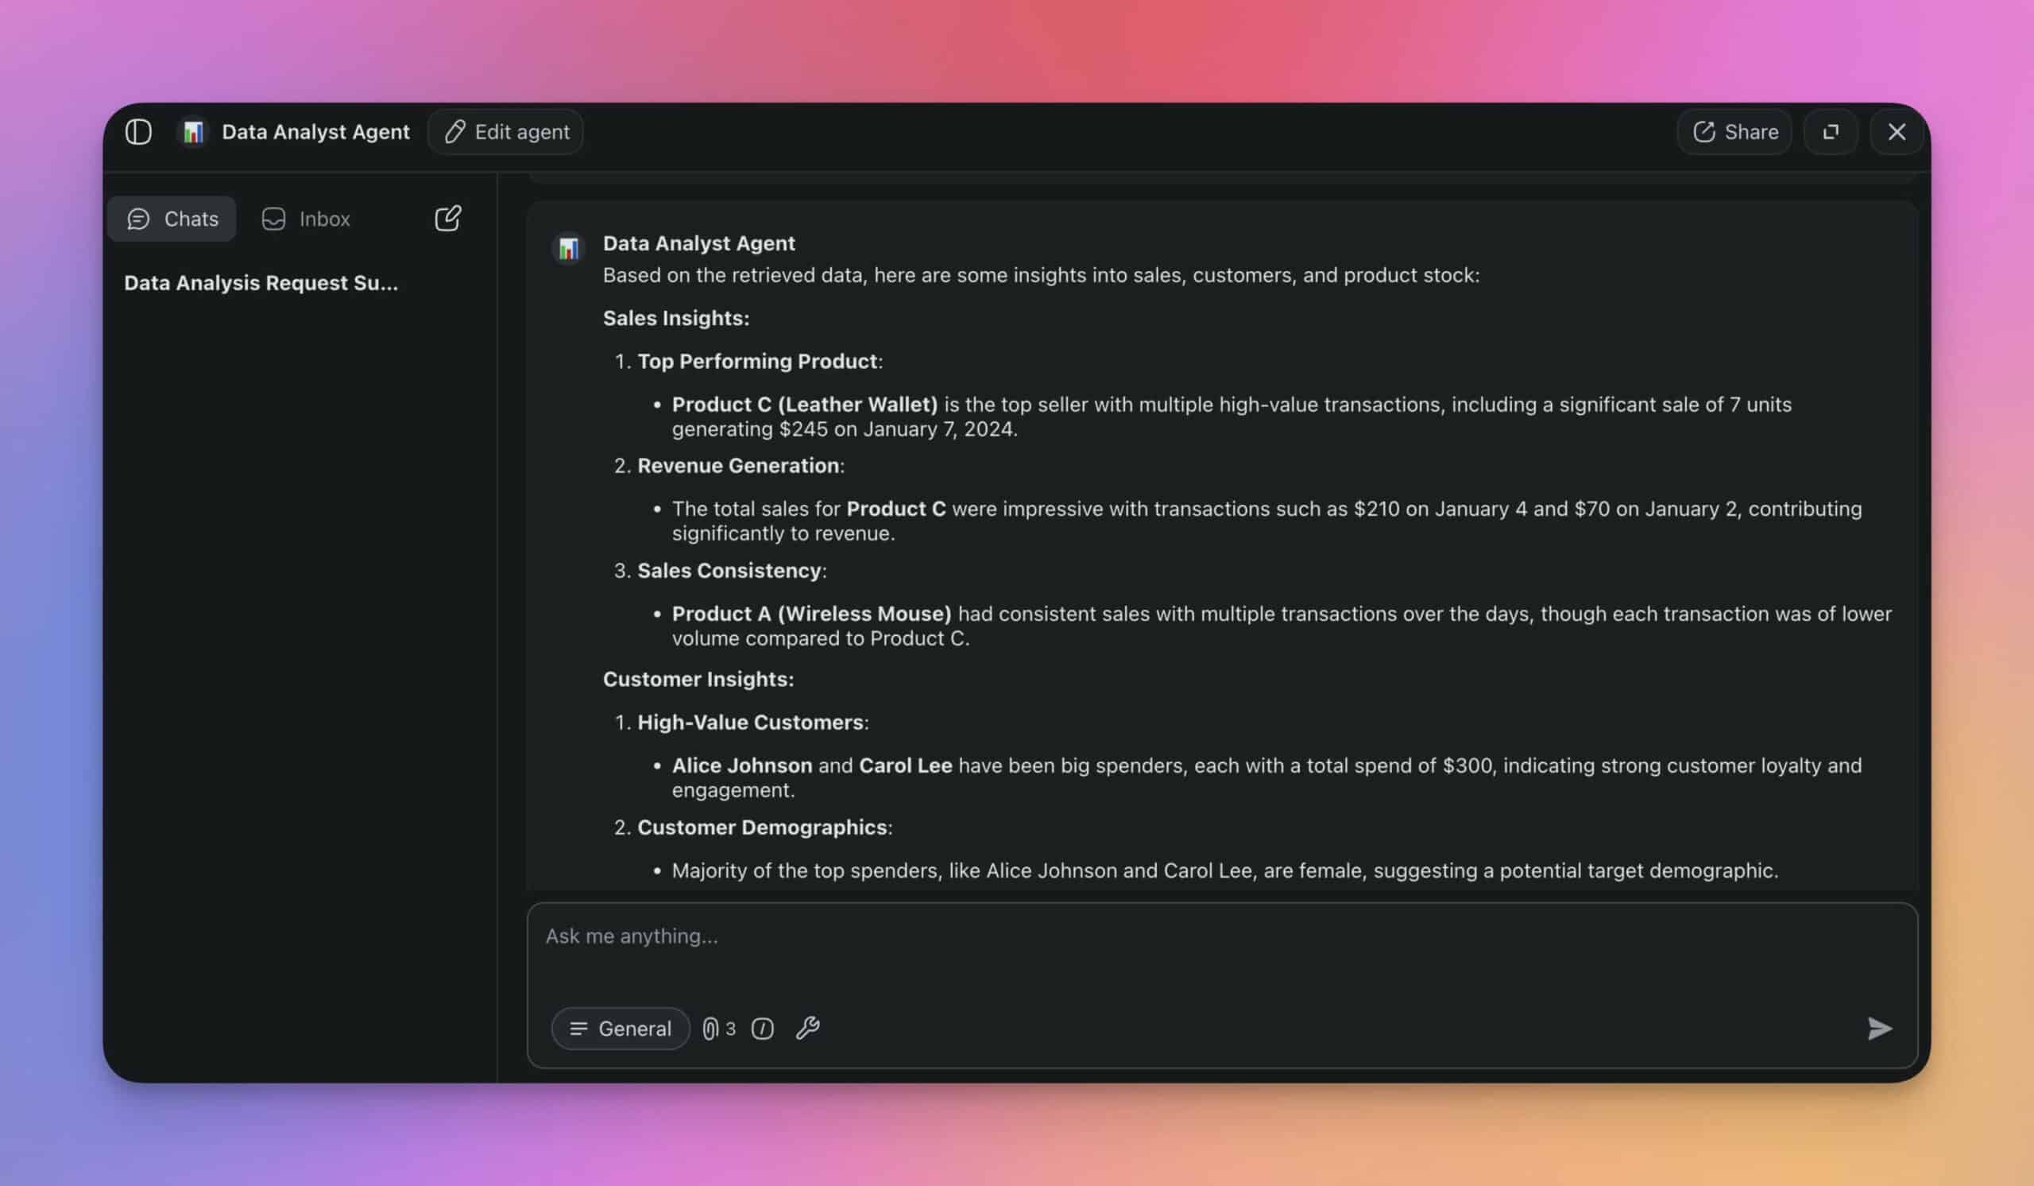Start a new chat with compose icon
The height and width of the screenshot is (1186, 2034).
pyautogui.click(x=447, y=218)
